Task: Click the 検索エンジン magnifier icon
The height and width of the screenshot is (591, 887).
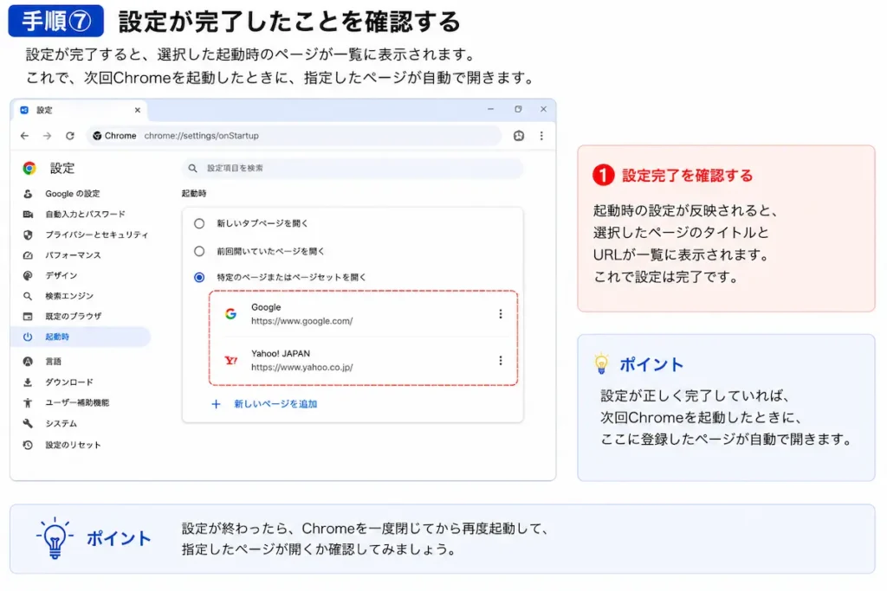Action: (x=27, y=296)
